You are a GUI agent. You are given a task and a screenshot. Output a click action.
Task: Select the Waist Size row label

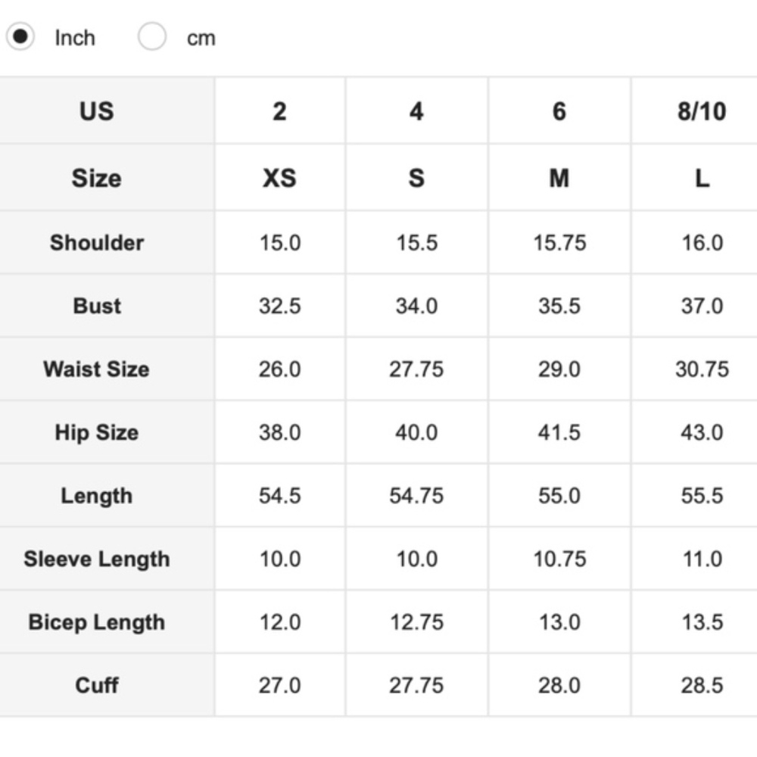click(x=107, y=369)
